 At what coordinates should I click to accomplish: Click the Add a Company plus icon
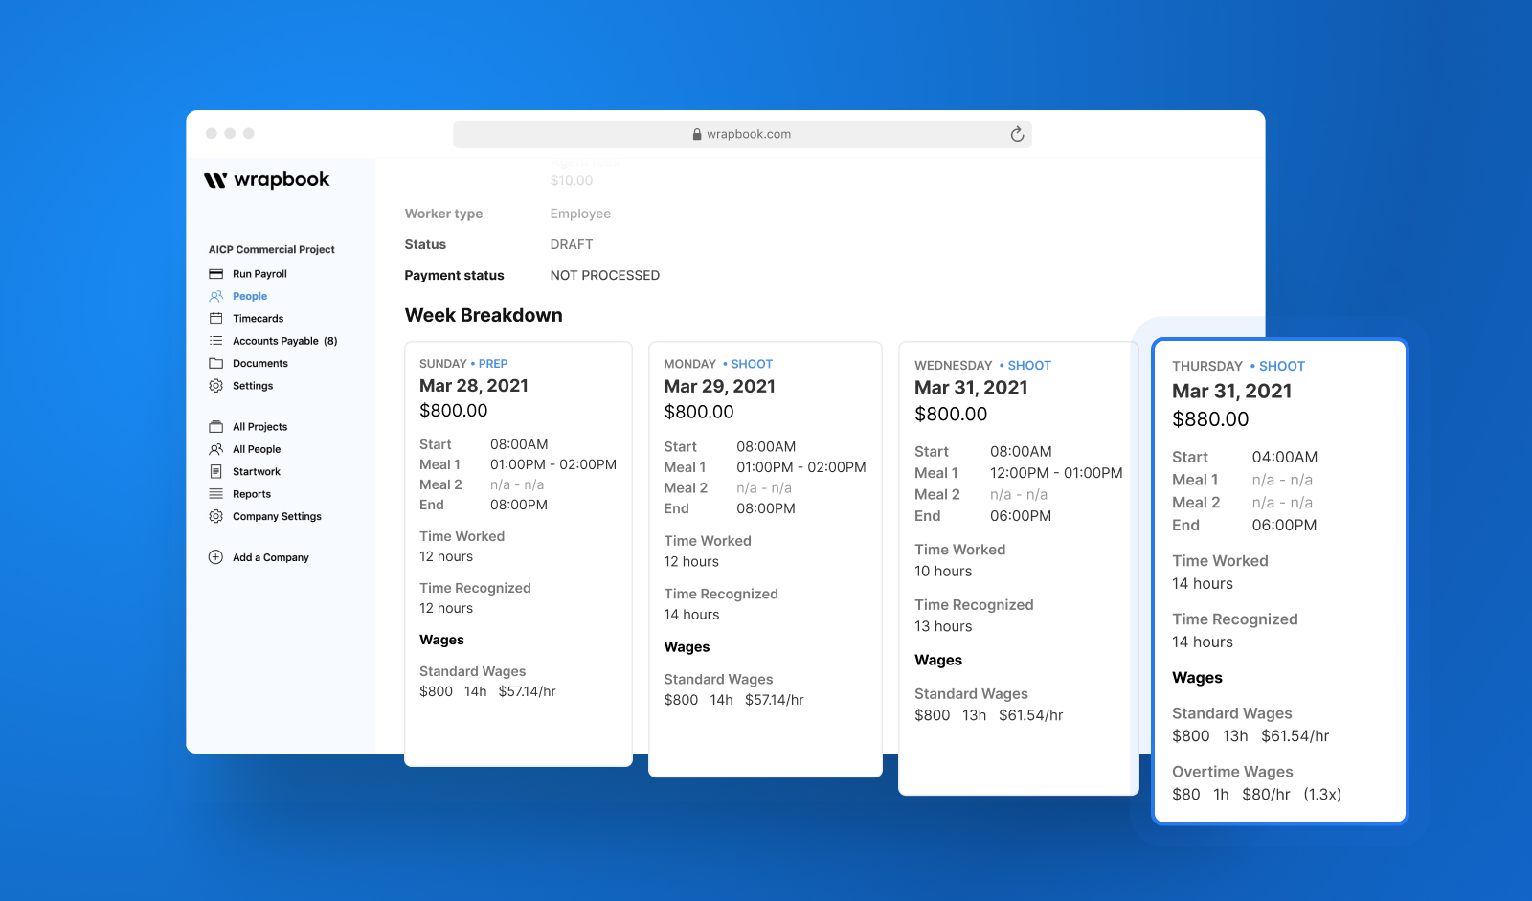(x=215, y=557)
